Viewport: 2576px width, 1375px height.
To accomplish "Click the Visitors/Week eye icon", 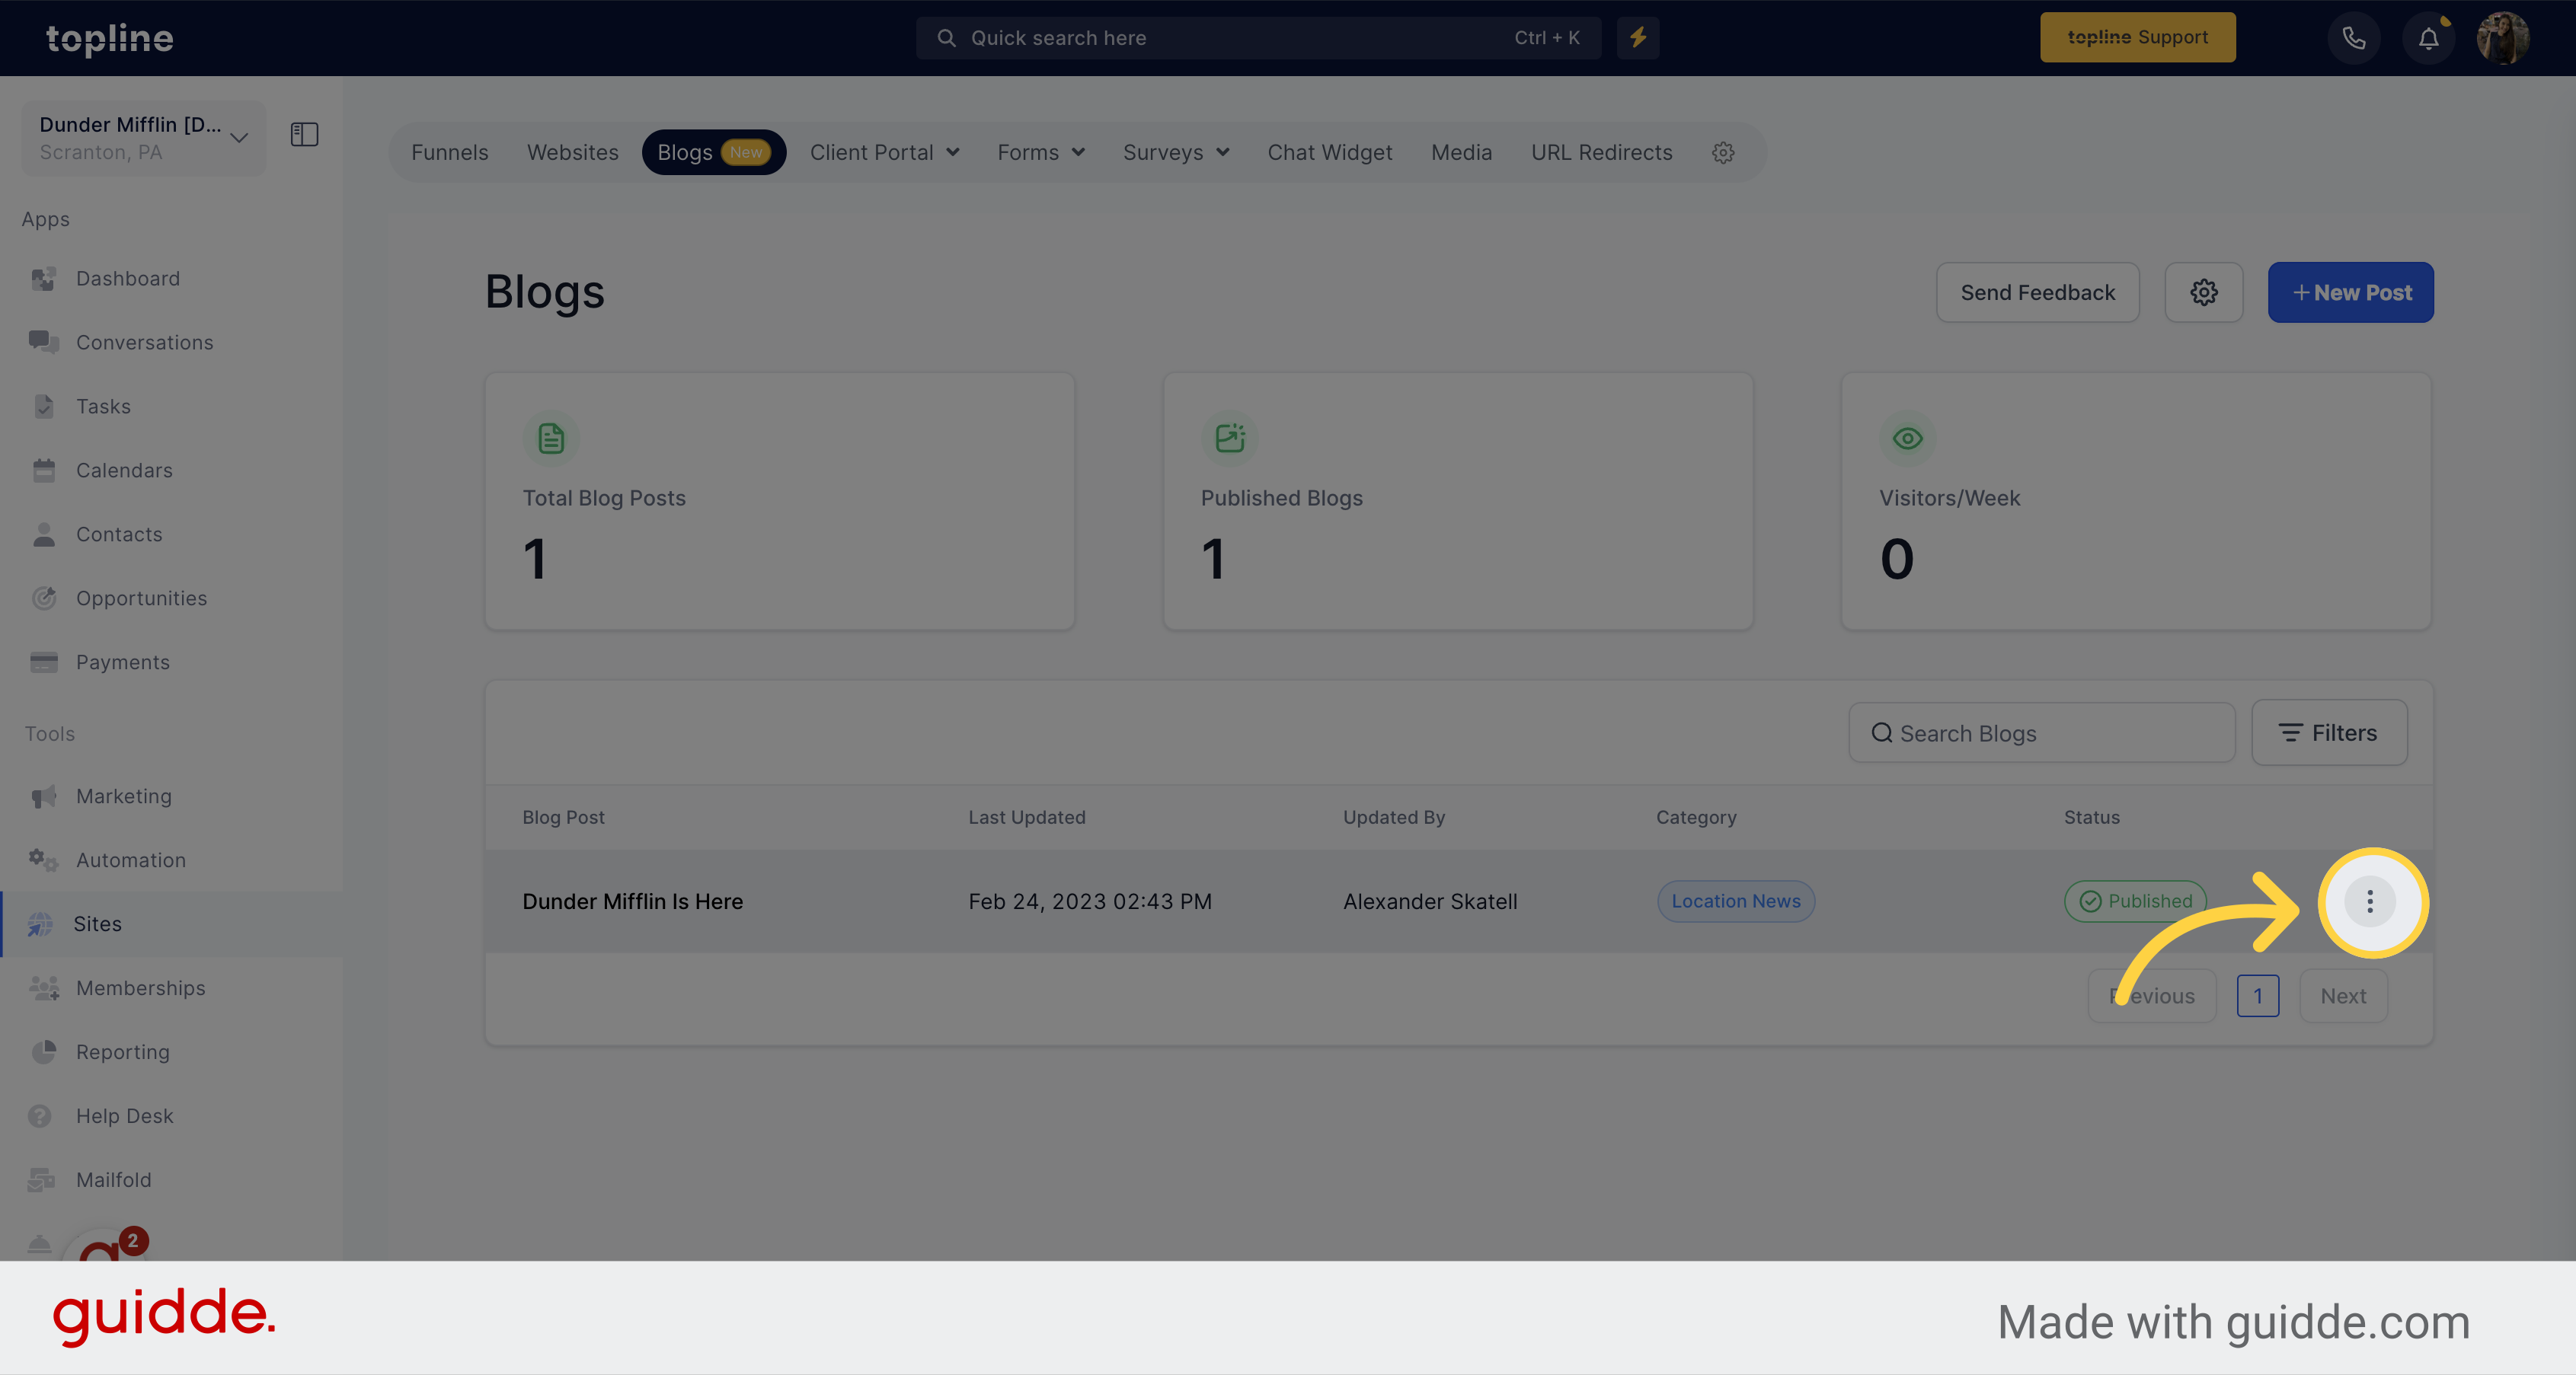I will tap(1907, 439).
